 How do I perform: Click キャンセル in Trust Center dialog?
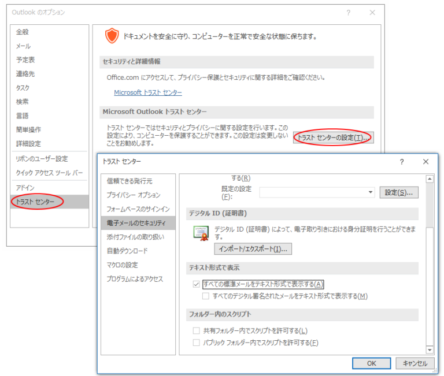(x=415, y=363)
